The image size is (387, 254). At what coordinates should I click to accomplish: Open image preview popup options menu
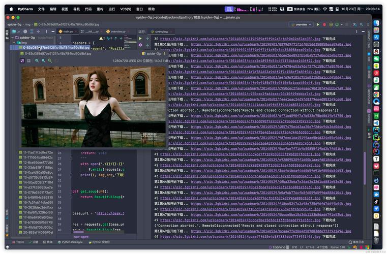coord(165,53)
